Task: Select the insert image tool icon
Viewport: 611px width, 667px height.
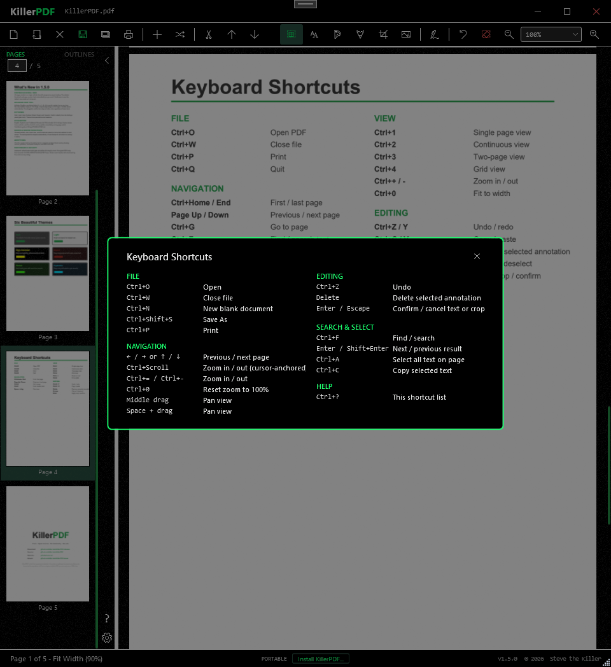Action: point(406,34)
